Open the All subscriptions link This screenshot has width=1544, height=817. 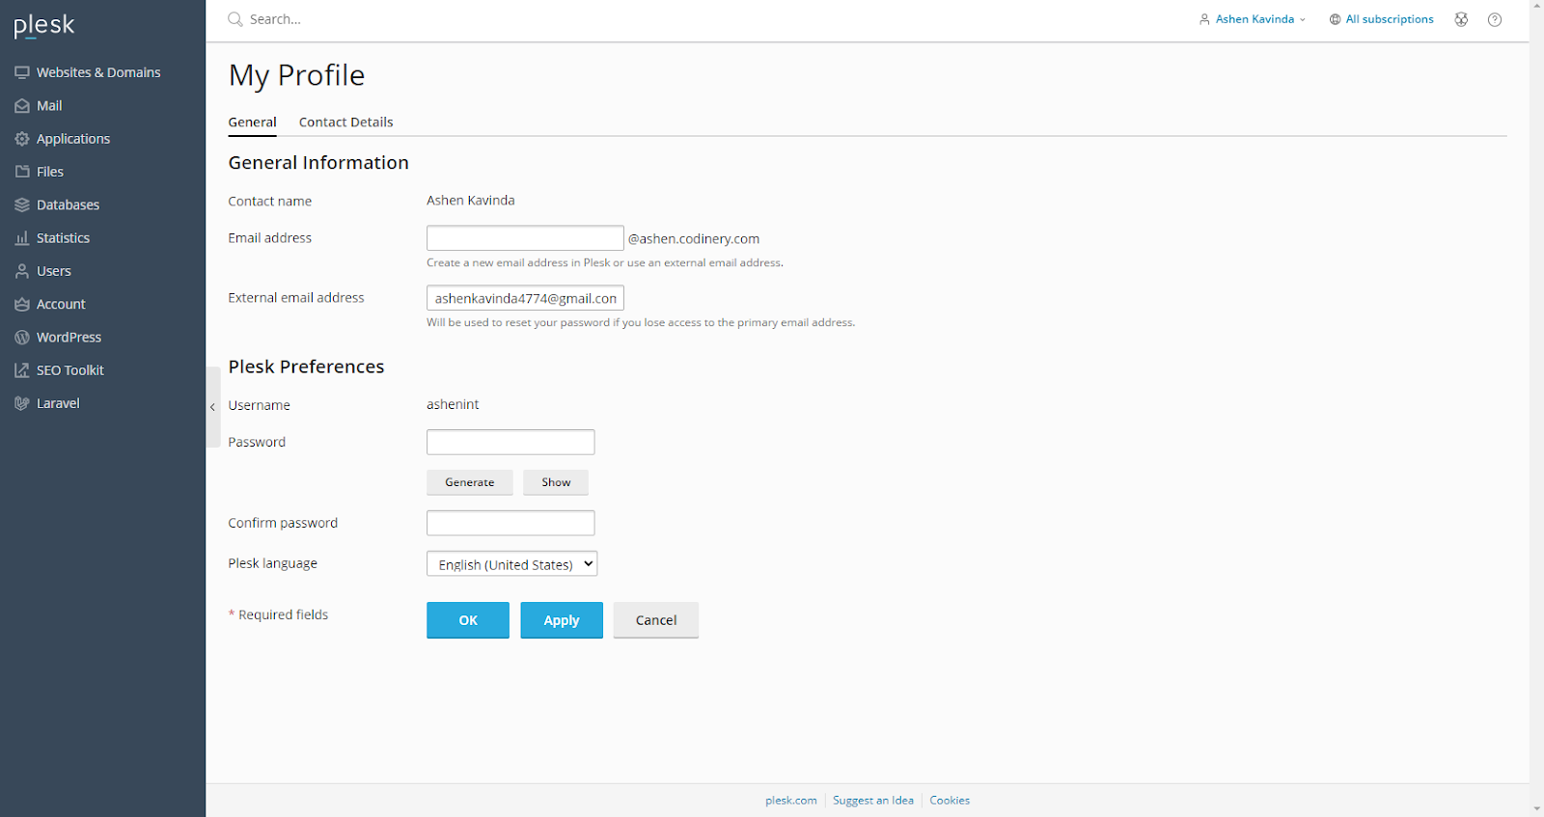point(1381,19)
